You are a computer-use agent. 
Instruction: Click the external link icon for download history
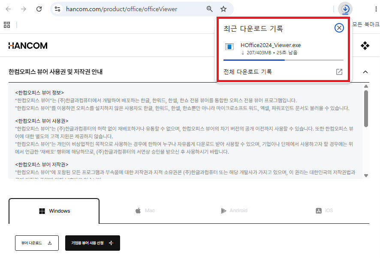339,72
